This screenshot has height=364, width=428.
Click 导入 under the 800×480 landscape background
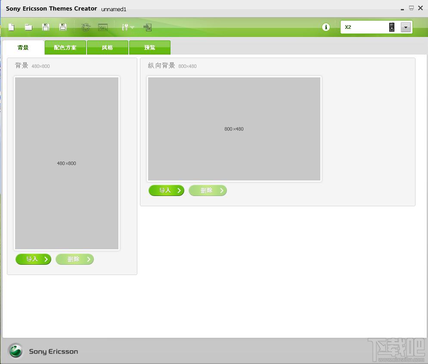click(166, 190)
